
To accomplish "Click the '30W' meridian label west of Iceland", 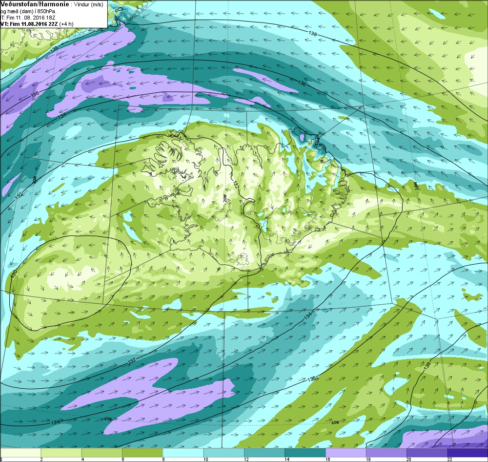I will pyautogui.click(x=35, y=179).
